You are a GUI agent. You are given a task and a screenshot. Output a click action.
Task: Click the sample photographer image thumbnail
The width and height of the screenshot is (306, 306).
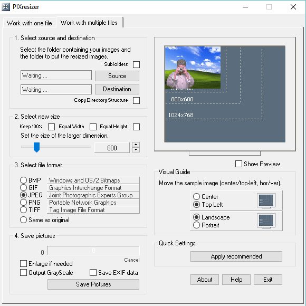tap(193, 68)
